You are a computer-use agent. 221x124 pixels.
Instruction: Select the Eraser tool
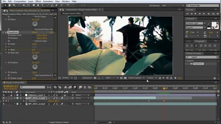57,6
